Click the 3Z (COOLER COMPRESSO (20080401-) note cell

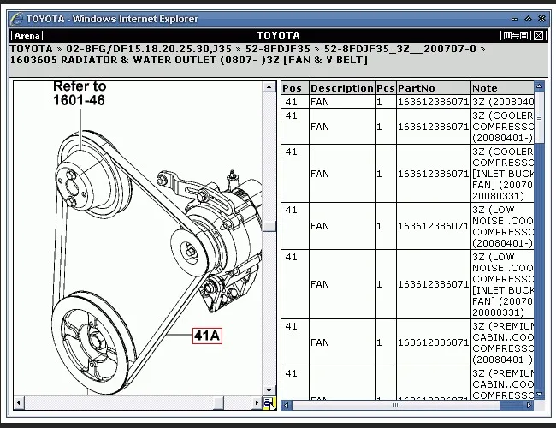[x=502, y=127]
